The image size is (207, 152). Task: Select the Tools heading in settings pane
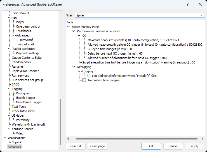click(x=70, y=22)
